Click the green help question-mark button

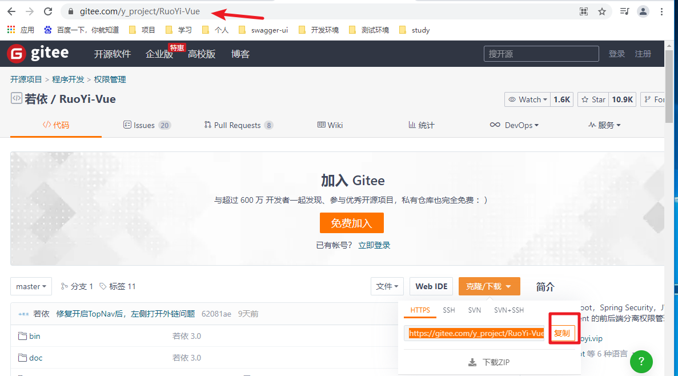pyautogui.click(x=641, y=361)
